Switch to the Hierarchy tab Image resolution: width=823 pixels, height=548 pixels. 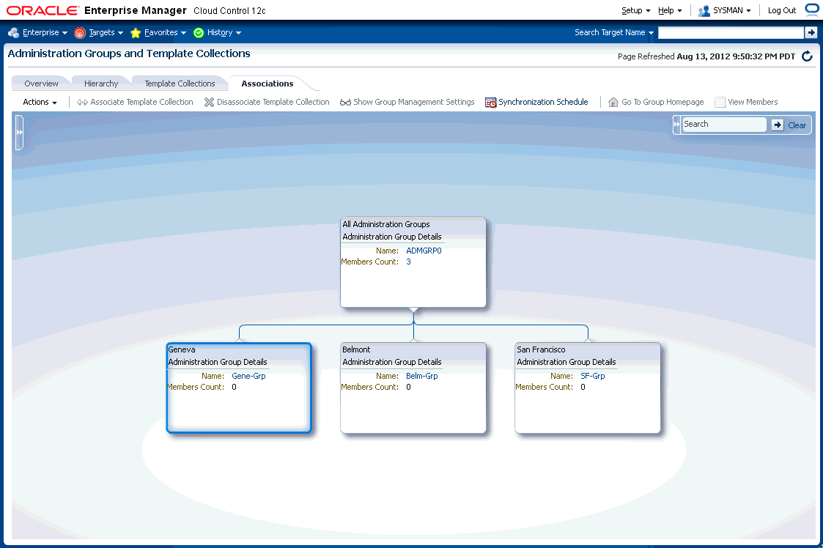[x=101, y=84]
